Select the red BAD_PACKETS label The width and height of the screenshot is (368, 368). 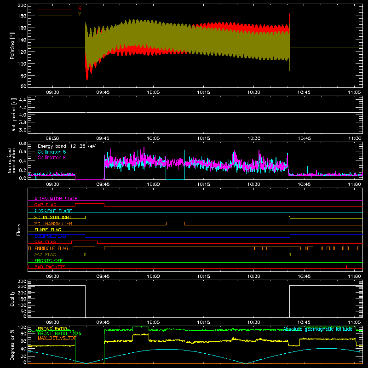(50, 267)
